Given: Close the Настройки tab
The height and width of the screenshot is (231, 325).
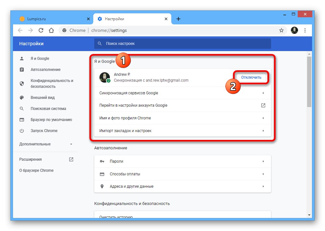Looking at the screenshot, I should pyautogui.click(x=166, y=19).
